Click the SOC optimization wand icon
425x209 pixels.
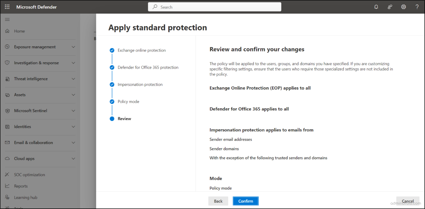(x=7, y=174)
